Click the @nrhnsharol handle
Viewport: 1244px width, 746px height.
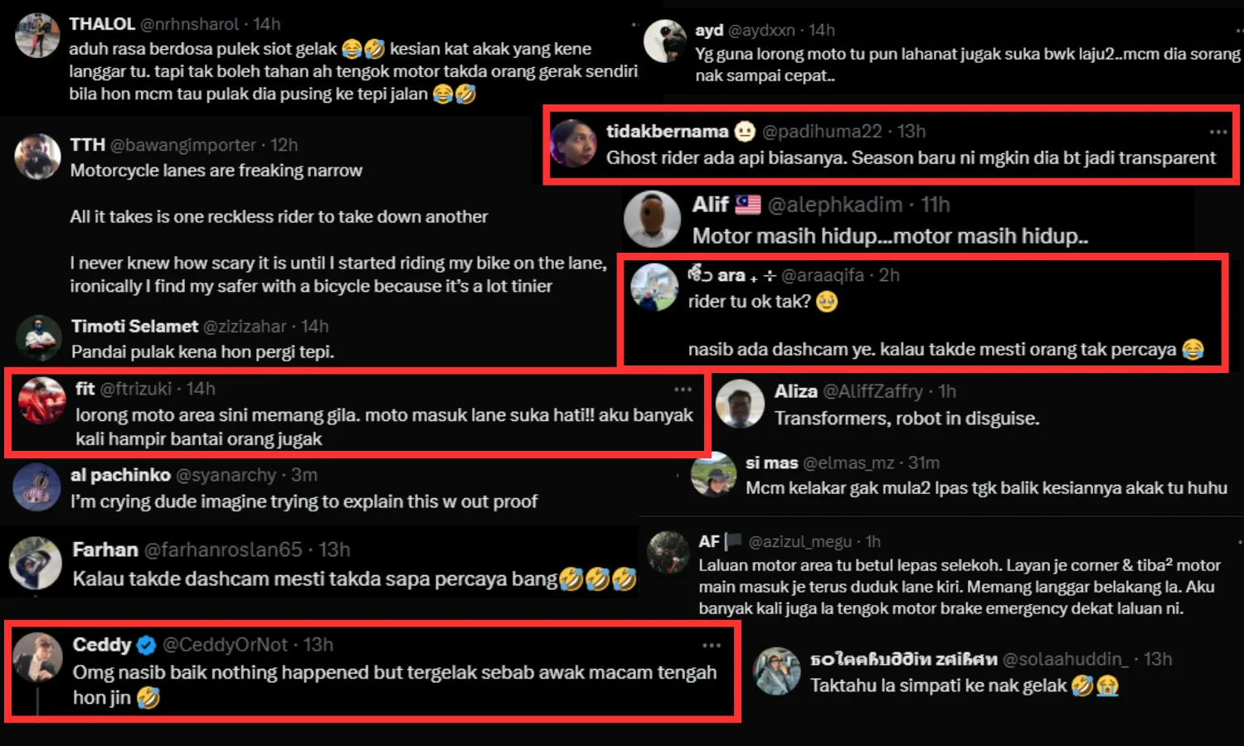pyautogui.click(x=189, y=24)
